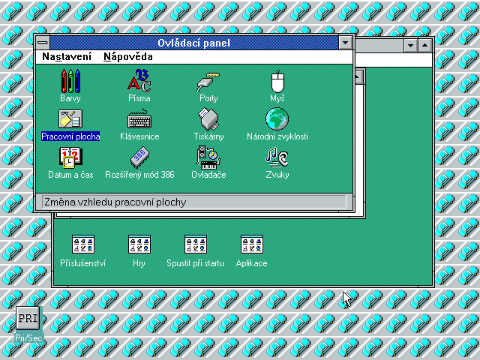Click scroll-up arrow of the background group window
Screen dimensions: 480x360
coord(358,76)
